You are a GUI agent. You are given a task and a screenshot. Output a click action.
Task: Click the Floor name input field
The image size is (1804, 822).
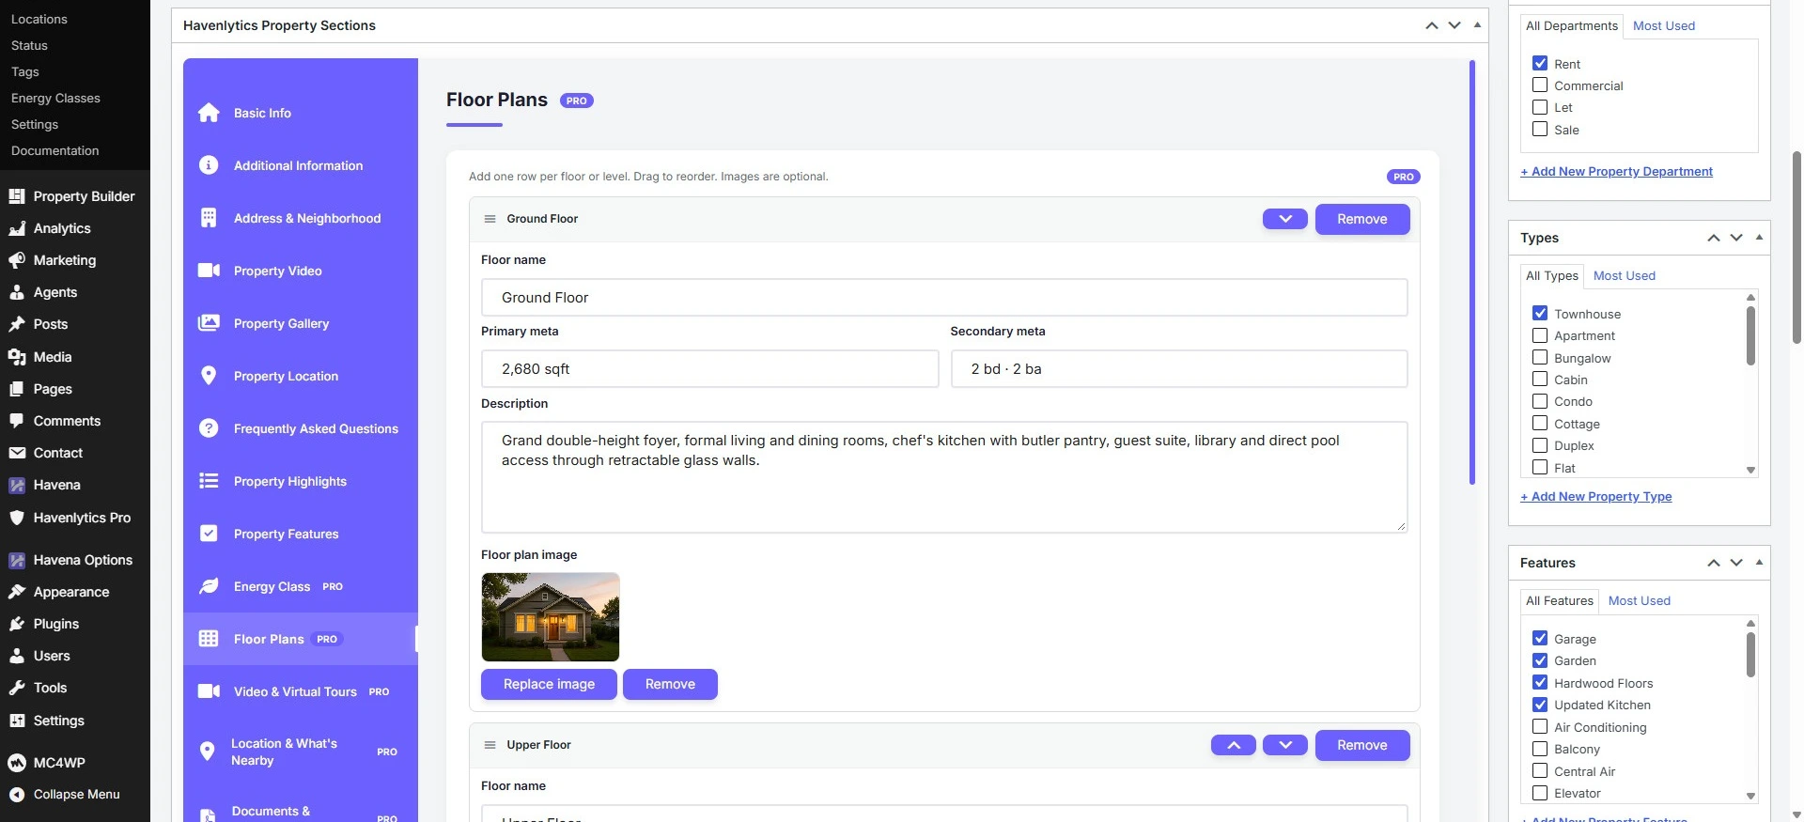click(944, 298)
